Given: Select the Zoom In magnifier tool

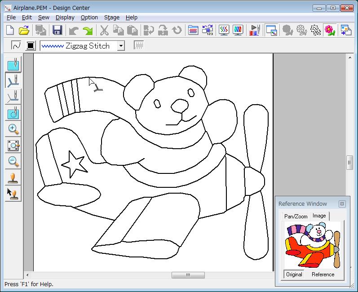Looking at the screenshot, I should pyautogui.click(x=13, y=129).
